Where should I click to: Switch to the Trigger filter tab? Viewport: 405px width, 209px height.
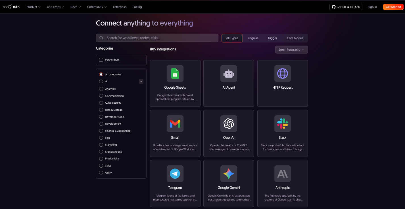point(272,38)
